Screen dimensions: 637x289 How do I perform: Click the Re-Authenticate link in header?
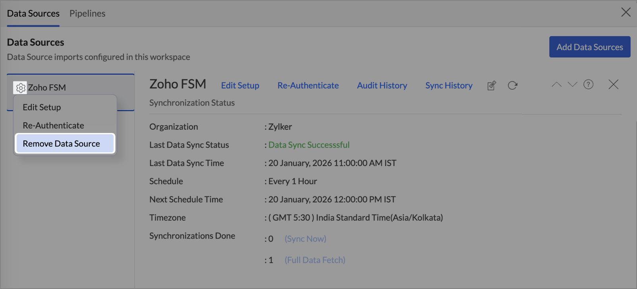(x=308, y=85)
